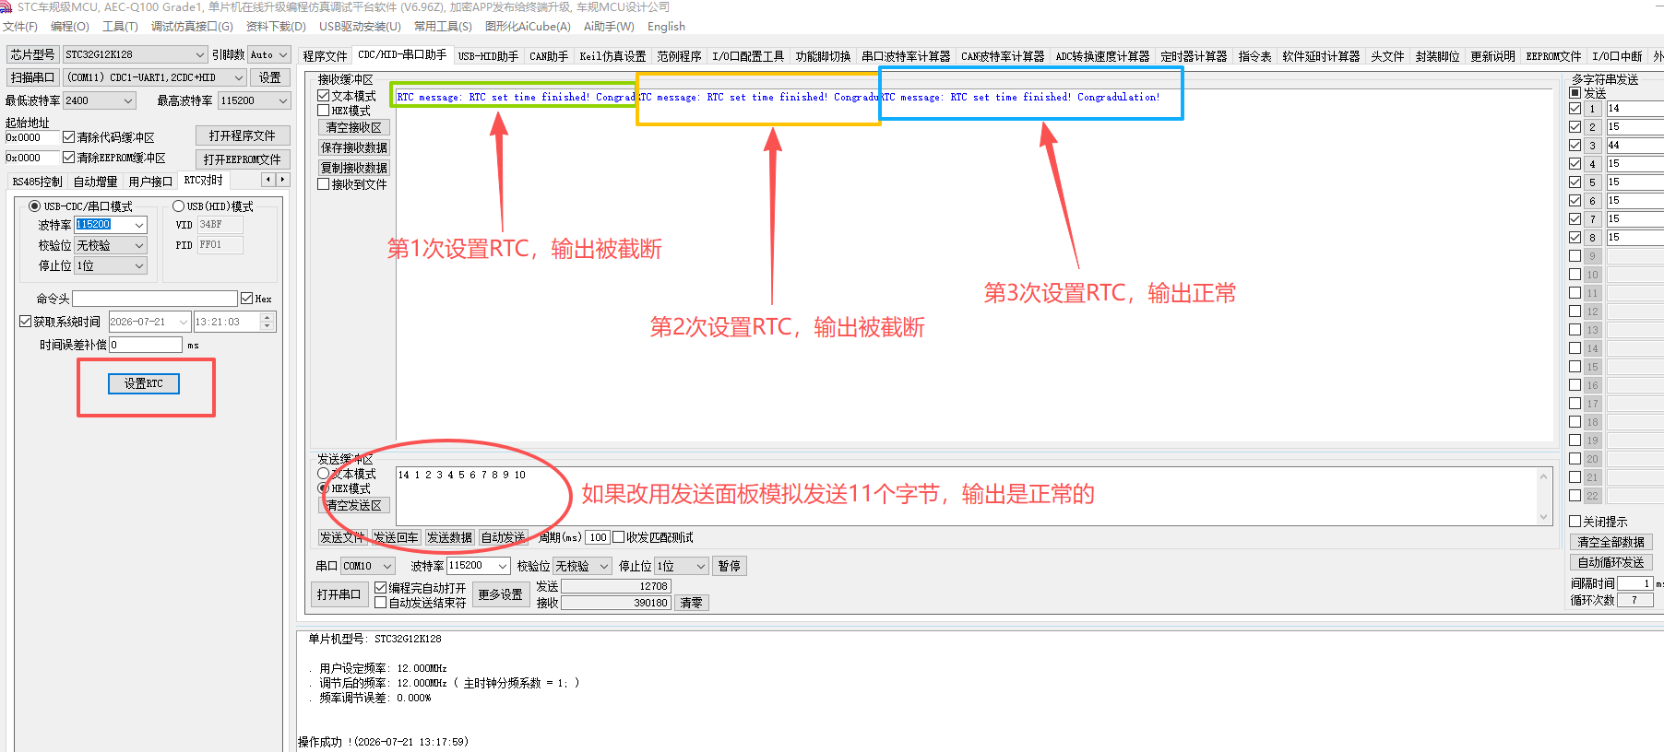Click the 周期(ms) 100 input field
The width and height of the screenshot is (1664, 752).
pyautogui.click(x=598, y=537)
